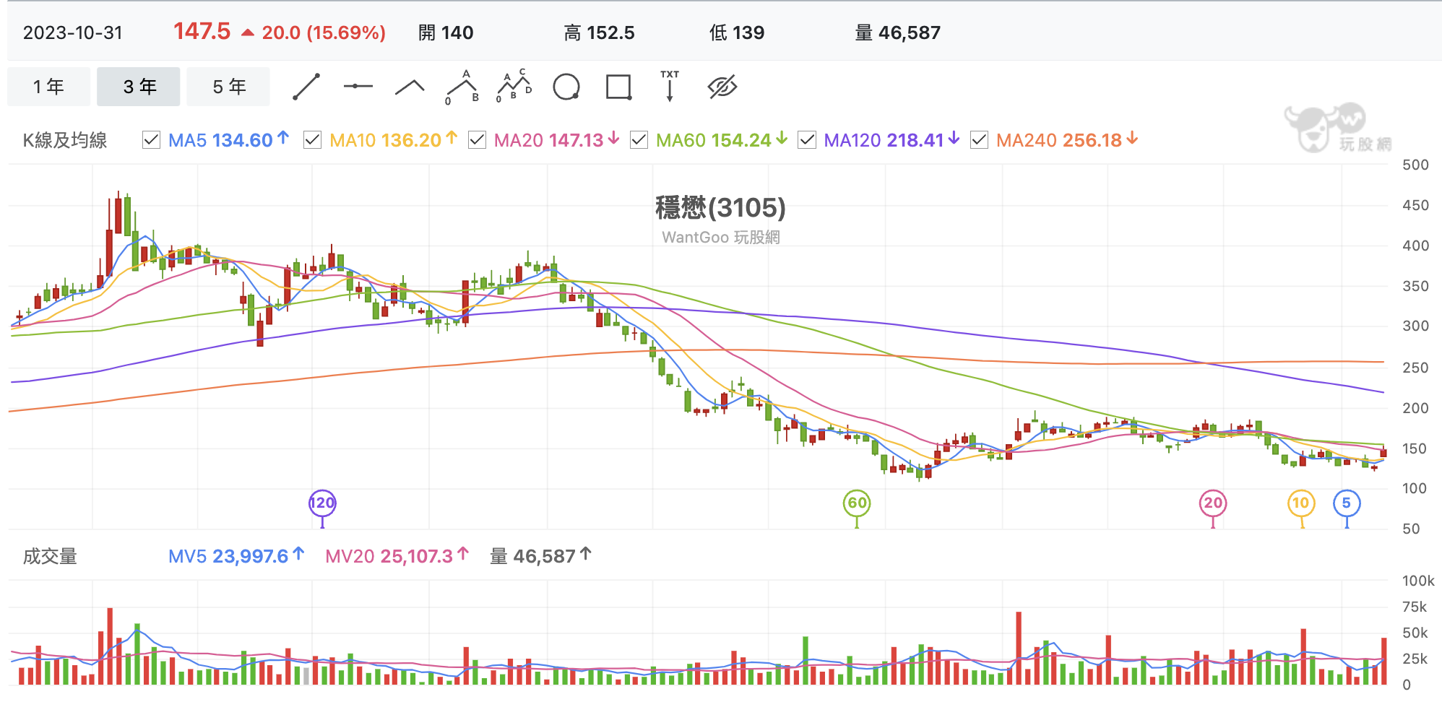Viewport: 1442px width, 702px height.
Task: Click the green 60 timeline marker
Action: tap(857, 503)
